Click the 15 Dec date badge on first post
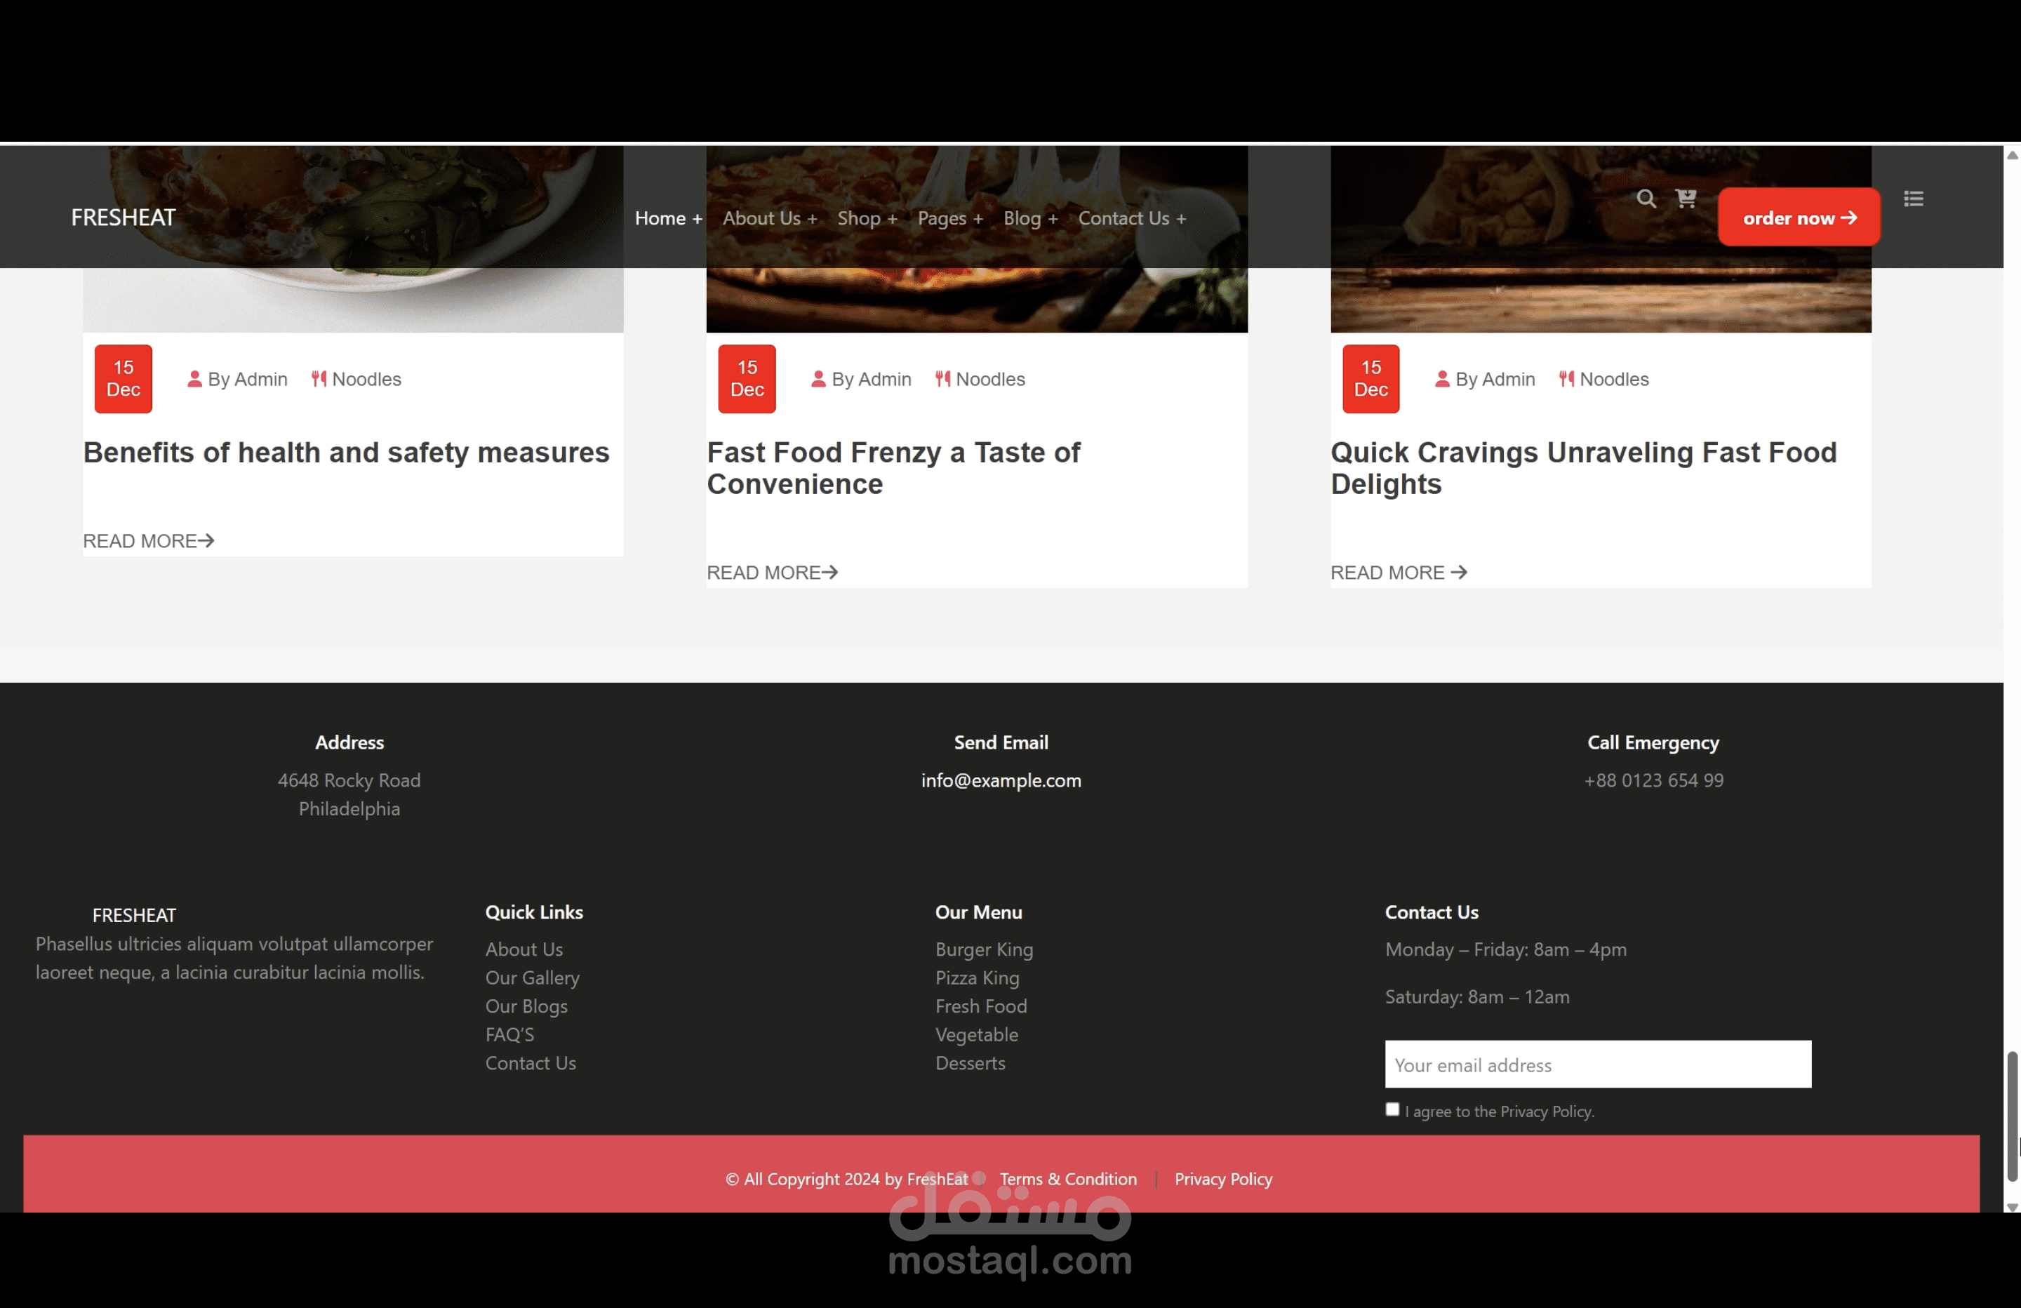This screenshot has width=2021, height=1308. click(x=123, y=379)
